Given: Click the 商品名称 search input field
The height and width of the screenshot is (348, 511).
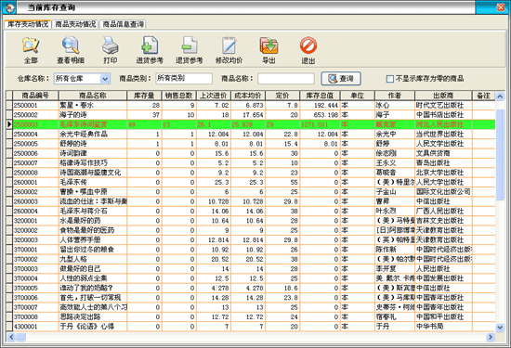Looking at the screenshot, I should pyautogui.click(x=286, y=79).
